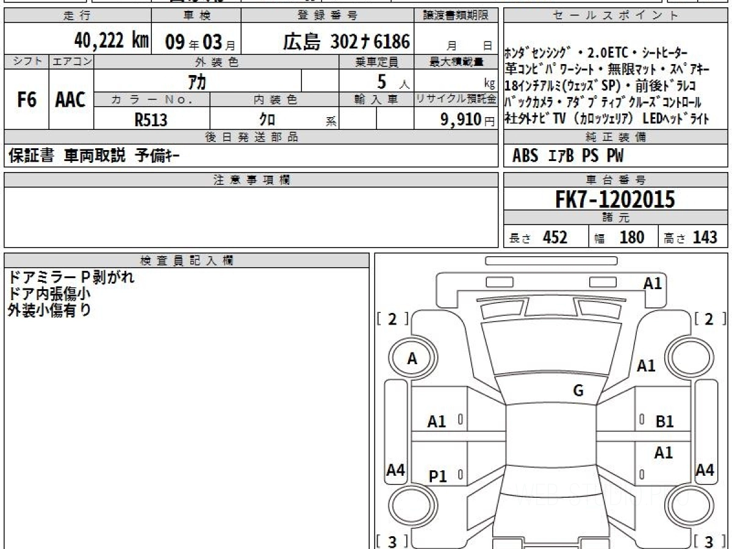
Task: Click the AAC air conditioner cell
Action: [x=71, y=100]
